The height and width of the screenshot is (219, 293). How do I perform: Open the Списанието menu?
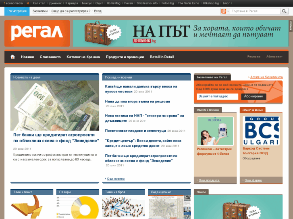(x=50, y=57)
